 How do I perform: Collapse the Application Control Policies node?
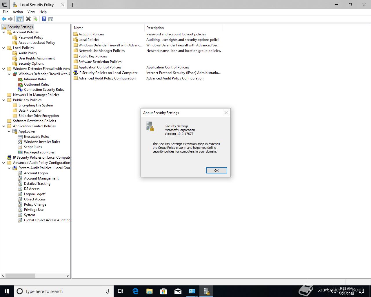4,126
